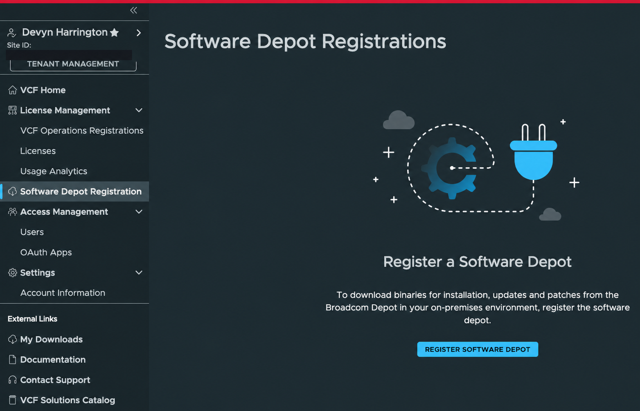Viewport: 640px width, 411px height.
Task: Open the Documentation link
Action: (x=53, y=360)
